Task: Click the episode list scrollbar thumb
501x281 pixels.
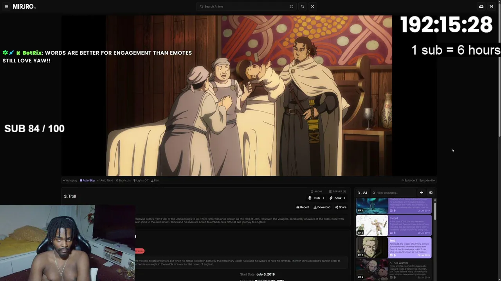Action: point(435,211)
